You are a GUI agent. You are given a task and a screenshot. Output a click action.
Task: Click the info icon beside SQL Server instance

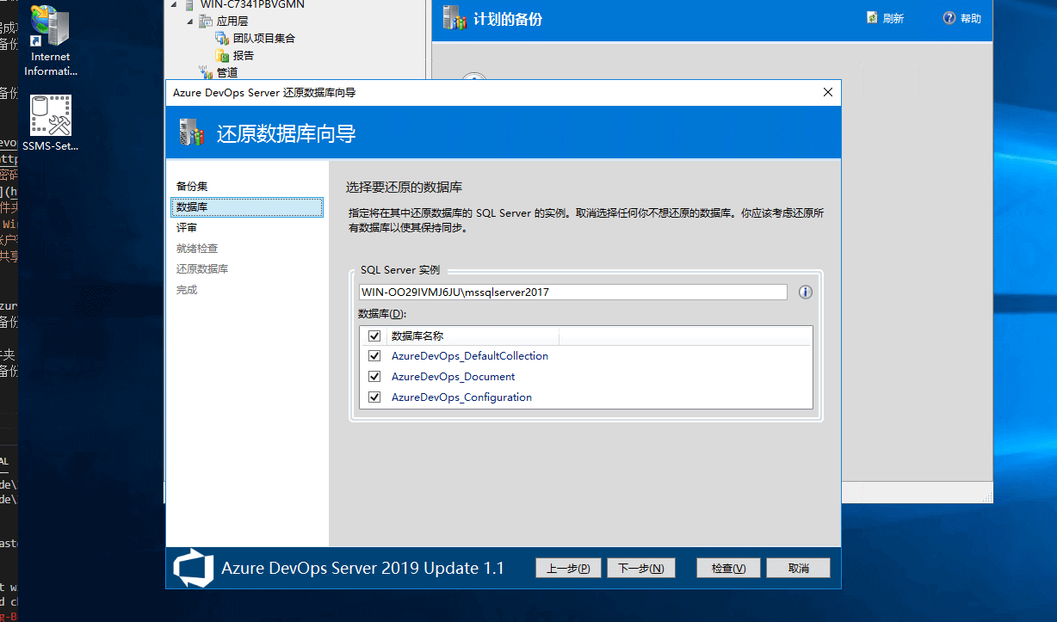pyautogui.click(x=805, y=293)
